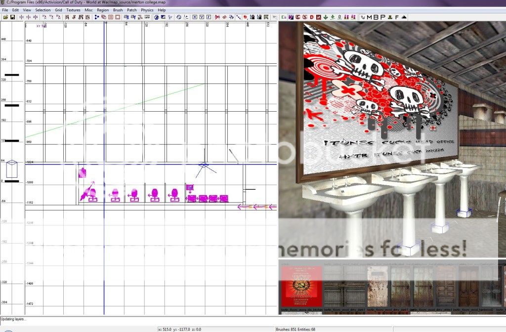The image size is (506, 332).
Task: Open the Selection menu
Action: [42, 10]
